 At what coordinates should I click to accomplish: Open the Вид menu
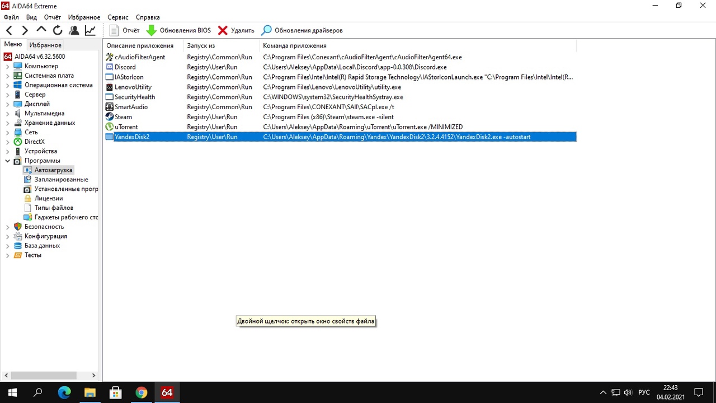(x=32, y=17)
